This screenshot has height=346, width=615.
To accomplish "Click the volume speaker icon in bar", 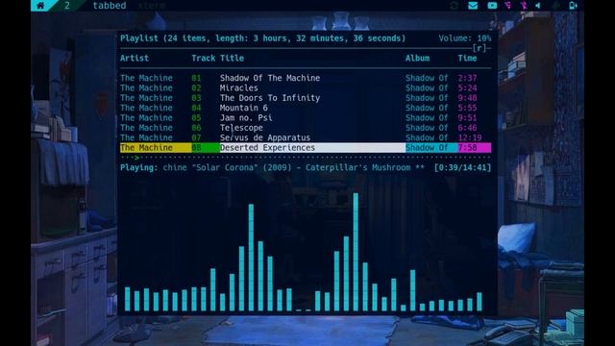I will point(538,6).
